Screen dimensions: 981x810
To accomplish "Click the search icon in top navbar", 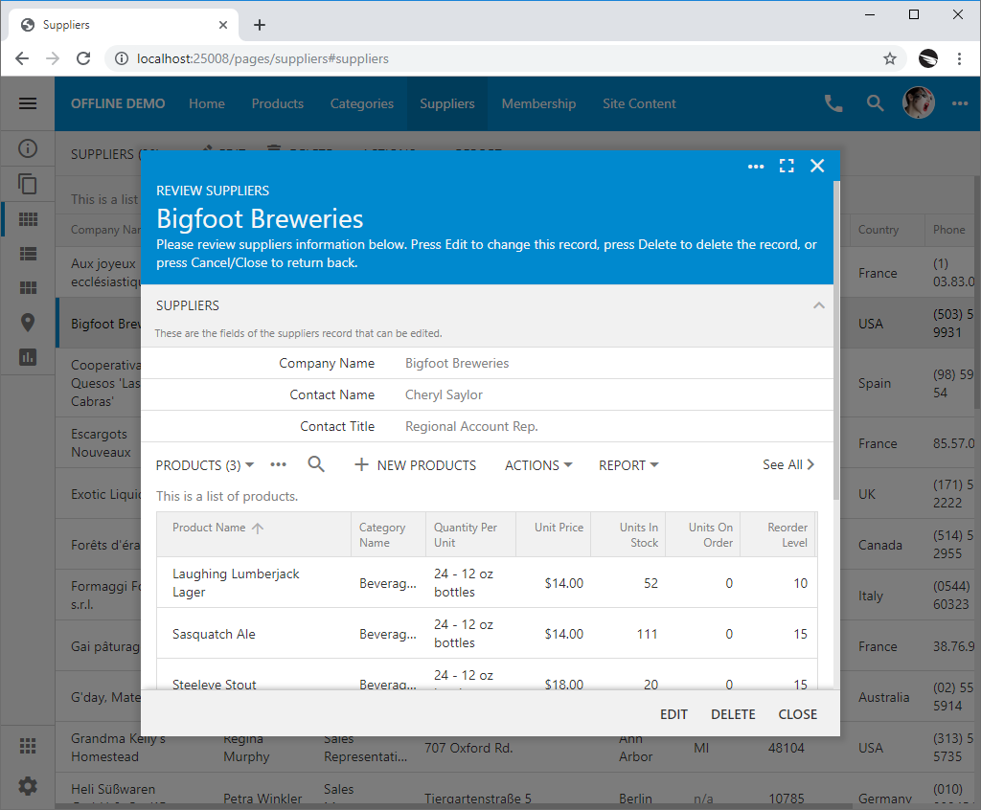I will coord(876,103).
